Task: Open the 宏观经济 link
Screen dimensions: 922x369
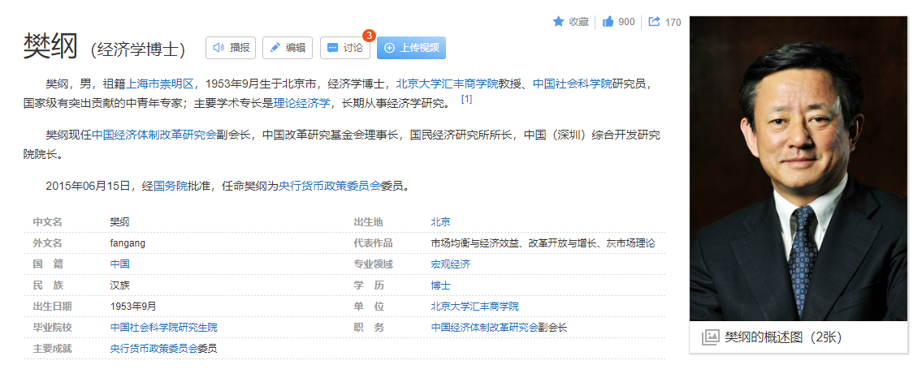Action: point(450,264)
